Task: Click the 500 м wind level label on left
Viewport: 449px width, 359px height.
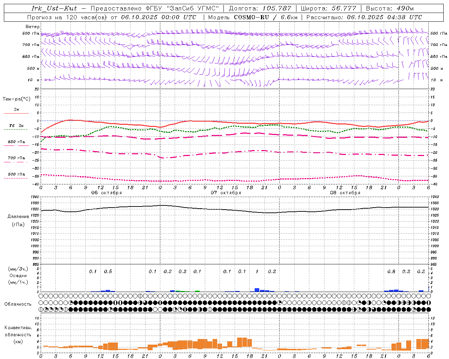Action: [x=33, y=68]
